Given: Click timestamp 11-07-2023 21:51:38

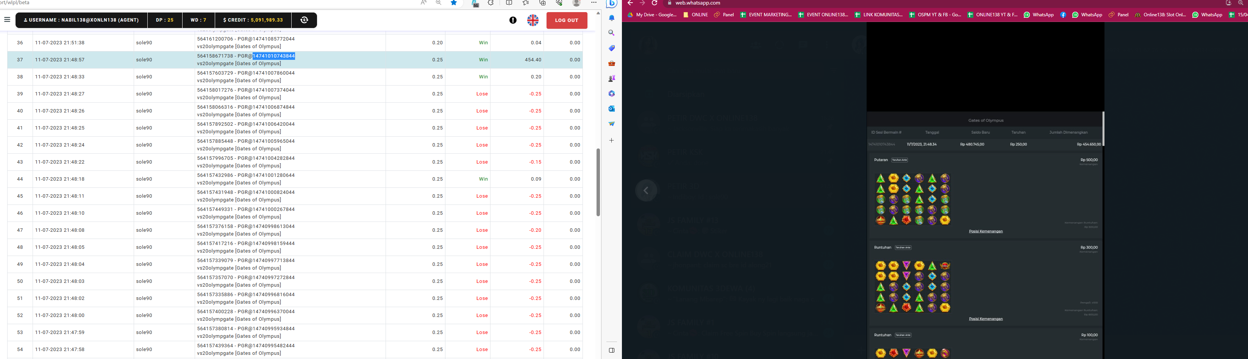Looking at the screenshot, I should pyautogui.click(x=60, y=43).
